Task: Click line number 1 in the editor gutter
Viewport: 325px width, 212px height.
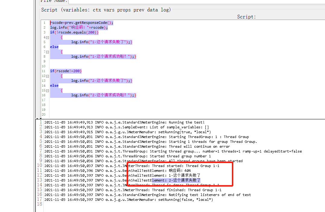Action: 44,22
